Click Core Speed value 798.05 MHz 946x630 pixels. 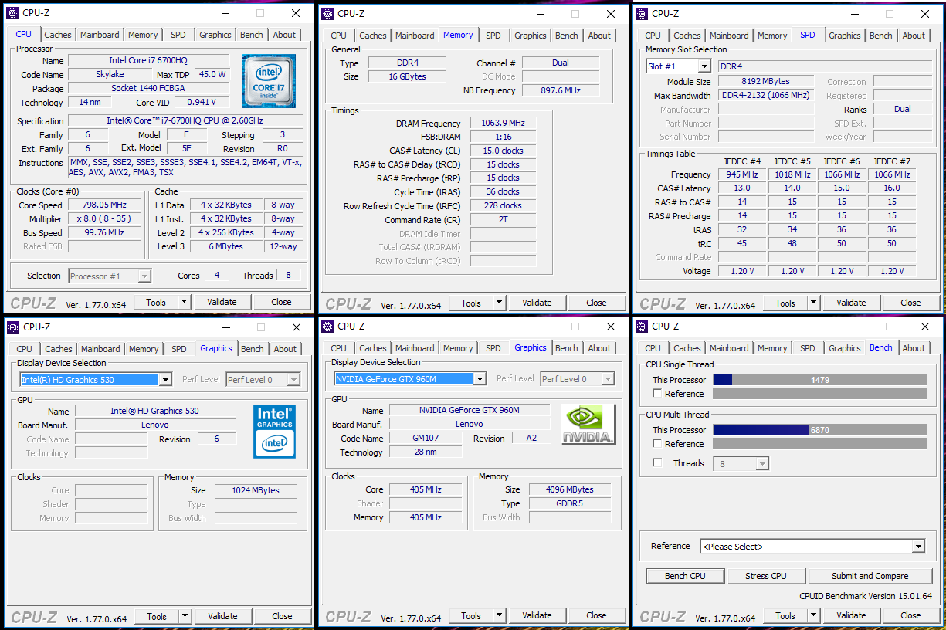point(105,205)
